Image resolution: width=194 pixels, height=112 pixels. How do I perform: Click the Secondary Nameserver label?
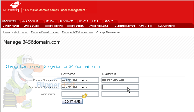(x=43, y=87)
